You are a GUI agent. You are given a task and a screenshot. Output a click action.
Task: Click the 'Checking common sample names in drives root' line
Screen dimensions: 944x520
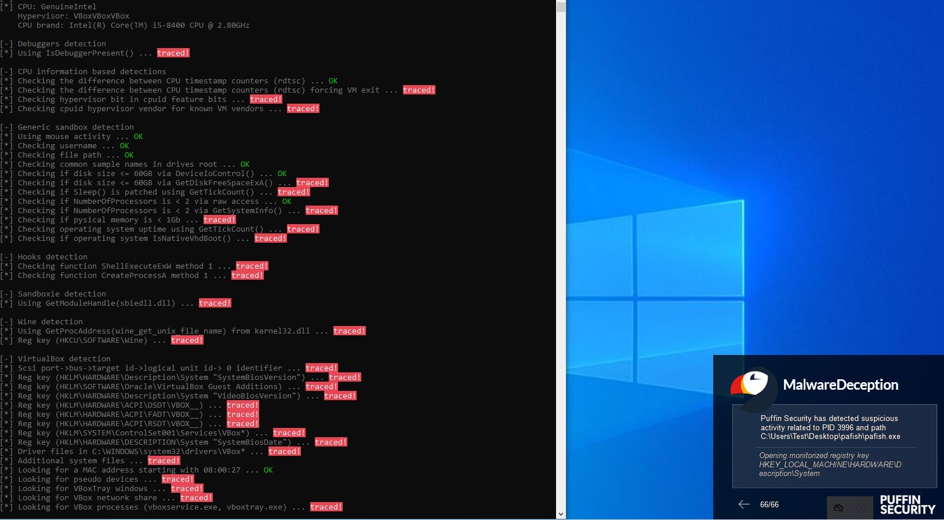click(125, 164)
